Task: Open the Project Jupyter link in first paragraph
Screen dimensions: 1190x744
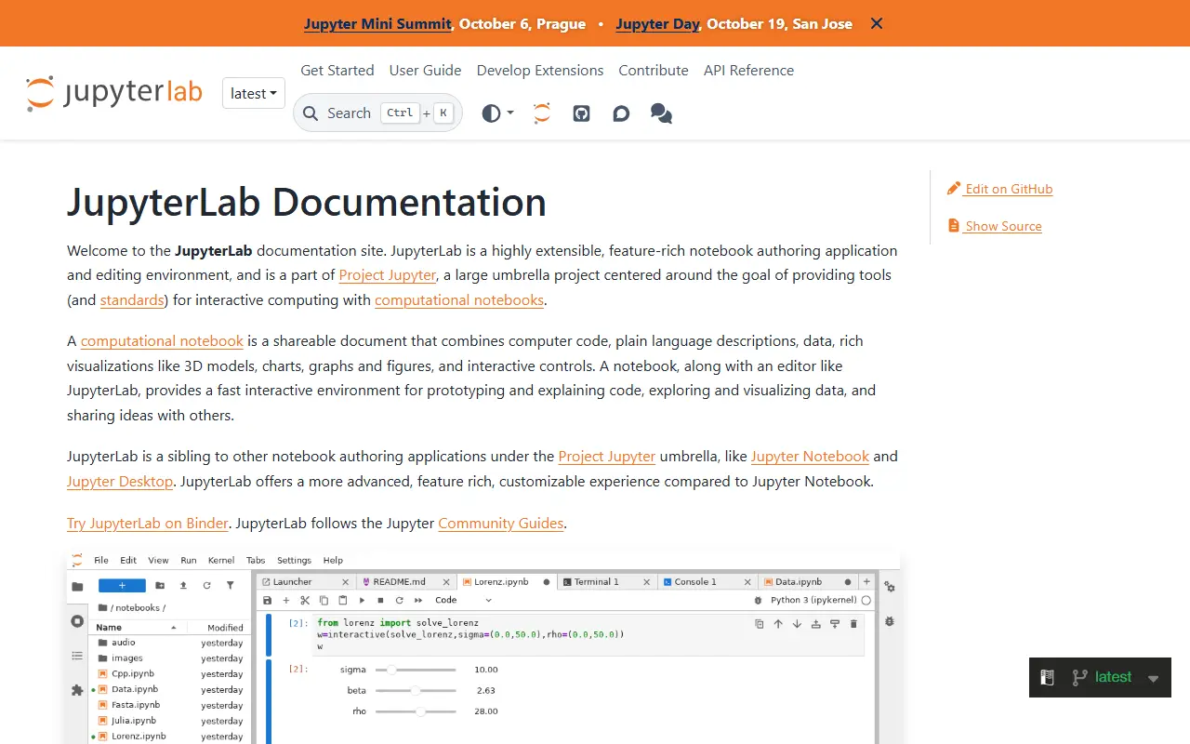Action: (388, 275)
